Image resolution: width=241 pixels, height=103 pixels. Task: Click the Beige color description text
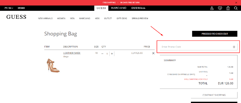tap(66, 57)
